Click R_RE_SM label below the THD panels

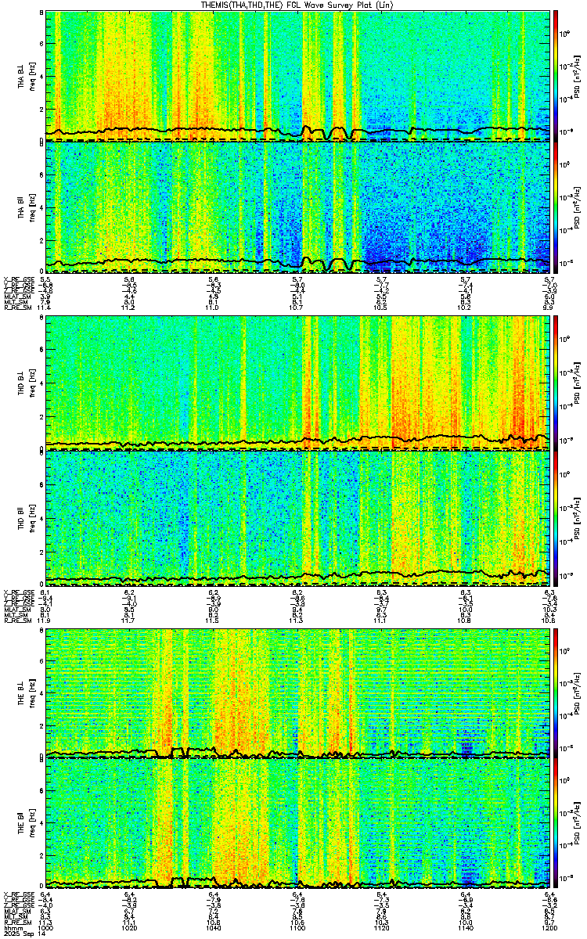(16, 619)
